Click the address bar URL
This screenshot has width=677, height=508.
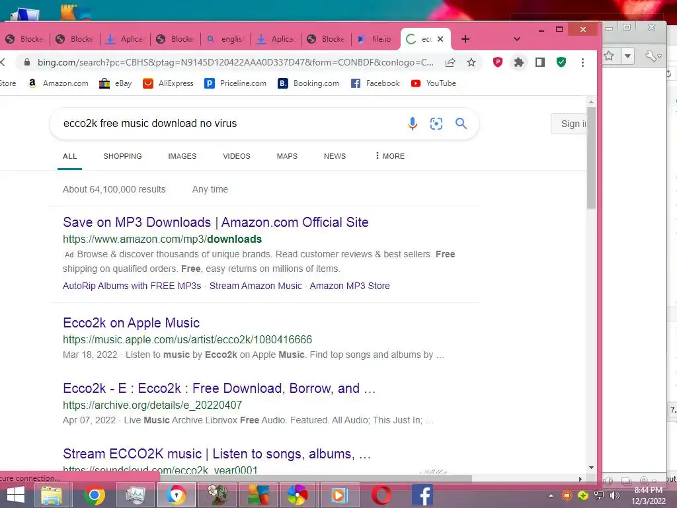click(x=235, y=62)
